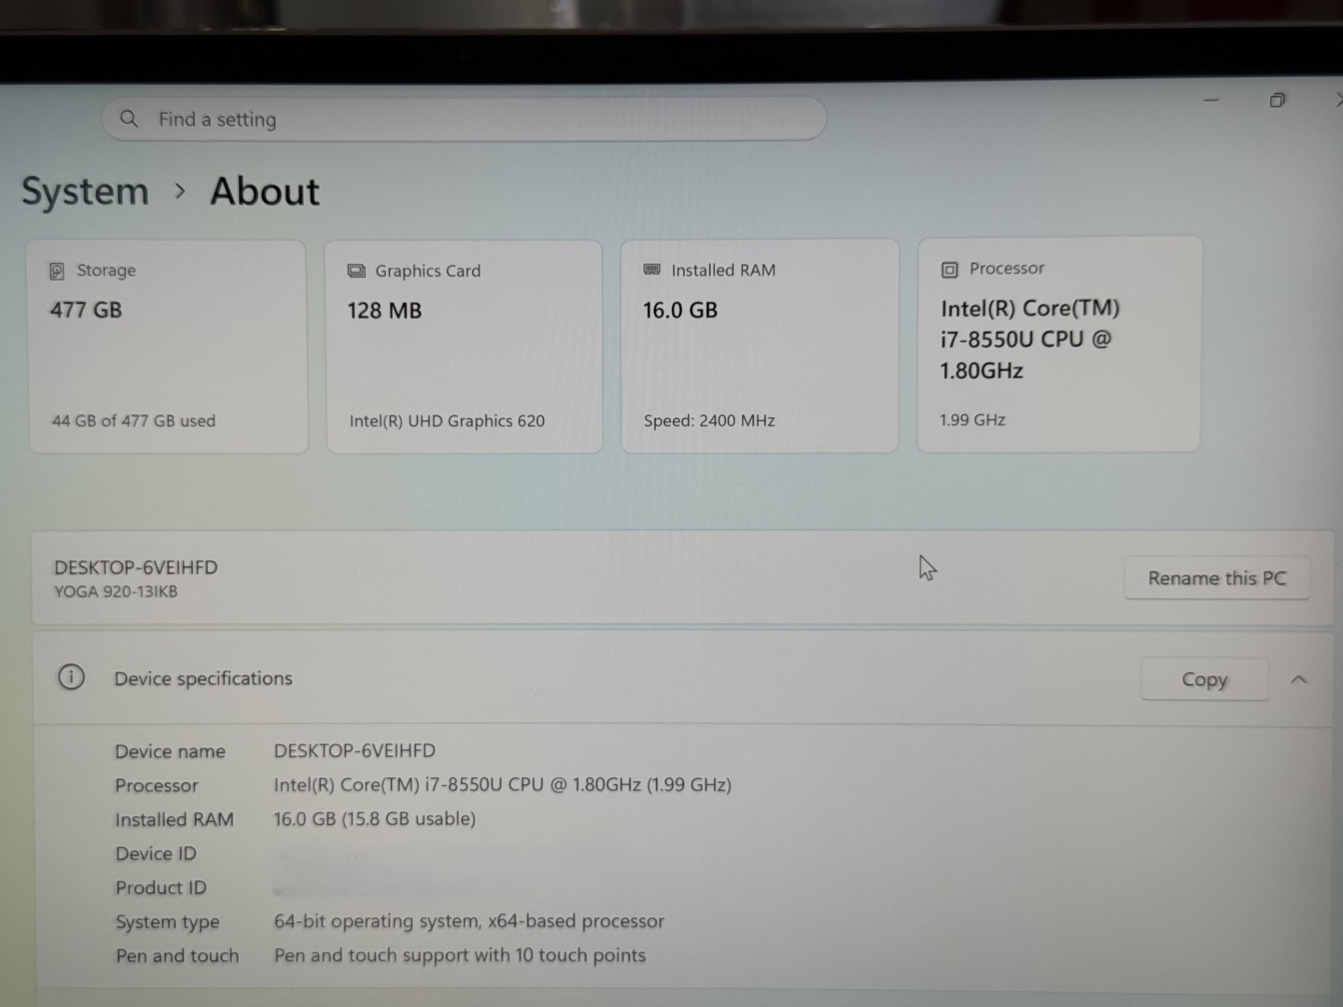This screenshot has width=1343, height=1007.
Task: Click DESKTOP-6VEIHFD name above YOGA model
Action: click(136, 567)
